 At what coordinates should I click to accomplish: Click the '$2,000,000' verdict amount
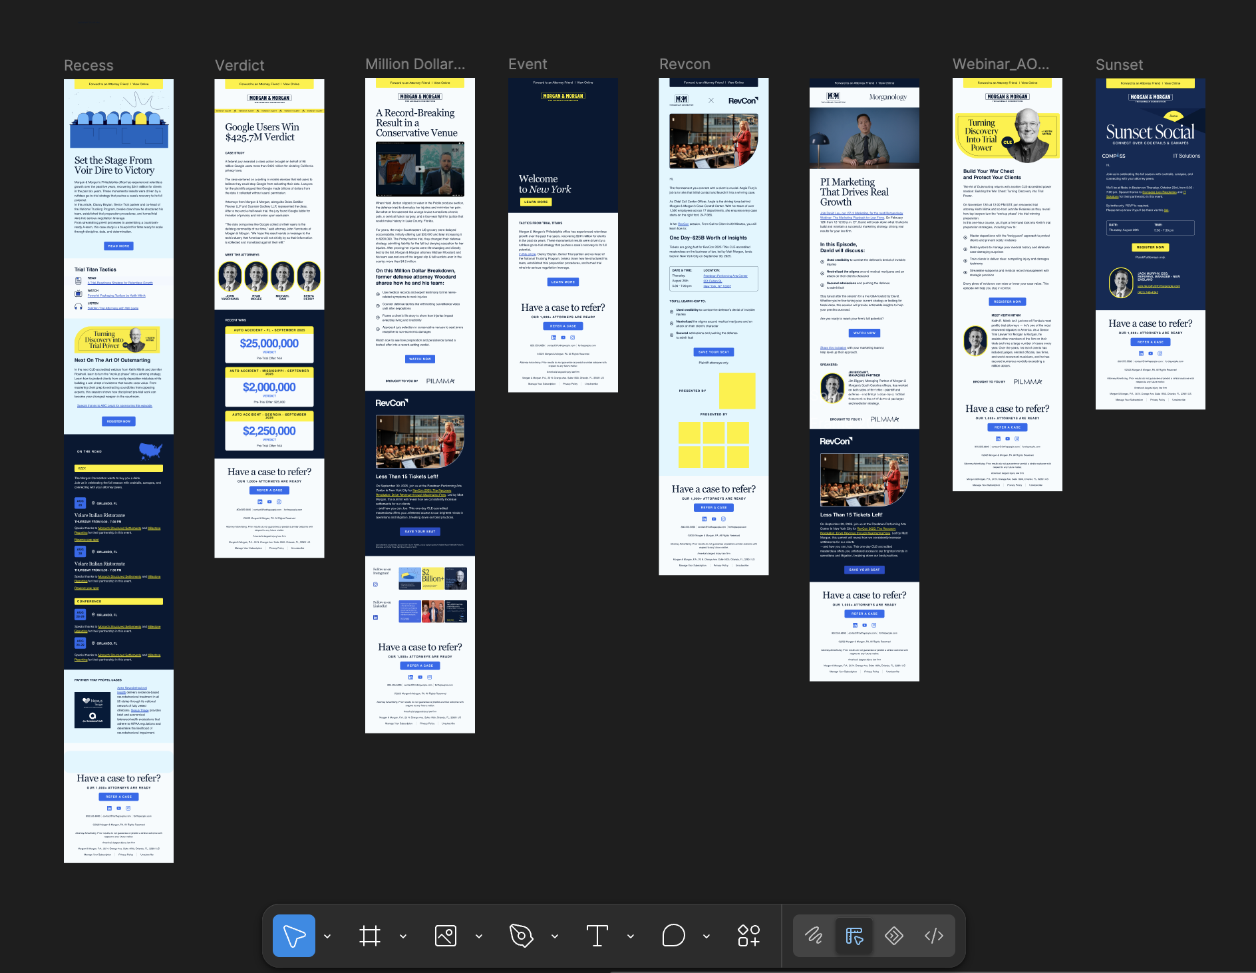pyautogui.click(x=269, y=387)
